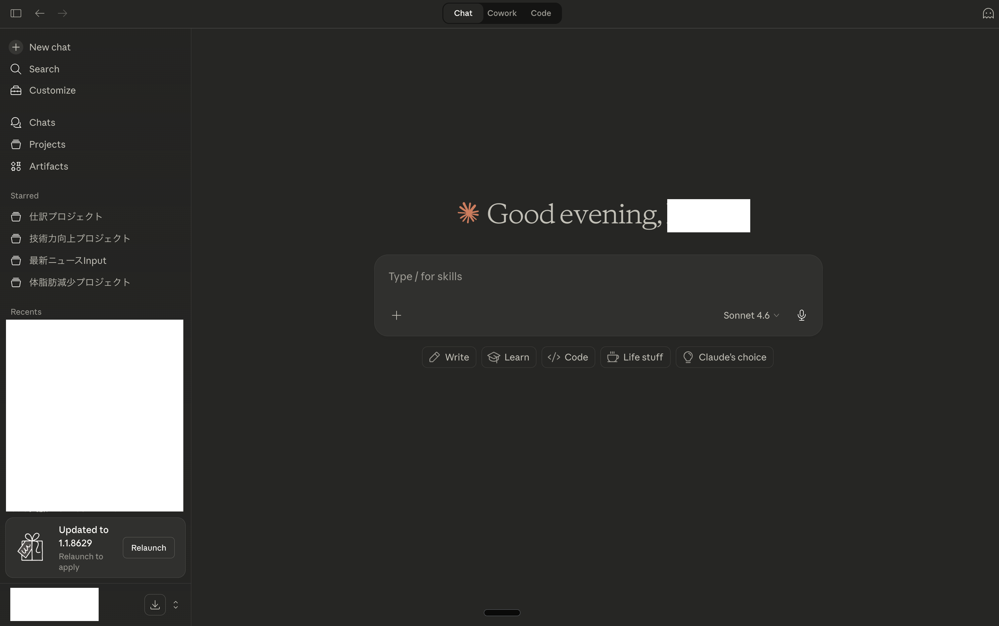Screen dimensions: 999x626
Task: Open the Customize toolbox item
Action: click(x=52, y=90)
